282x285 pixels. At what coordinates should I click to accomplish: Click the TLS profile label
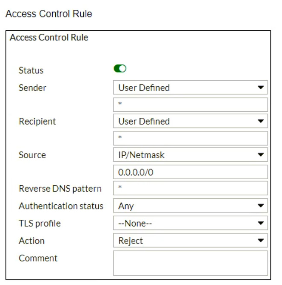[40, 224]
